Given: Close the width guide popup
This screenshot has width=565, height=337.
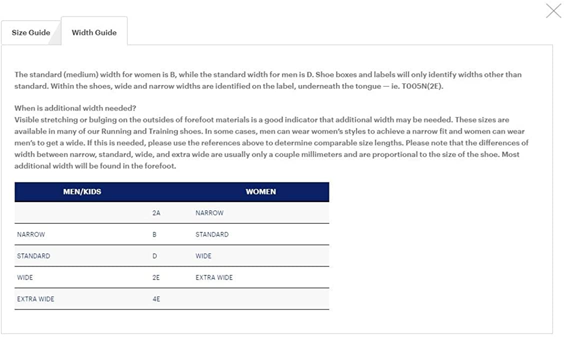Looking at the screenshot, I should 553,10.
